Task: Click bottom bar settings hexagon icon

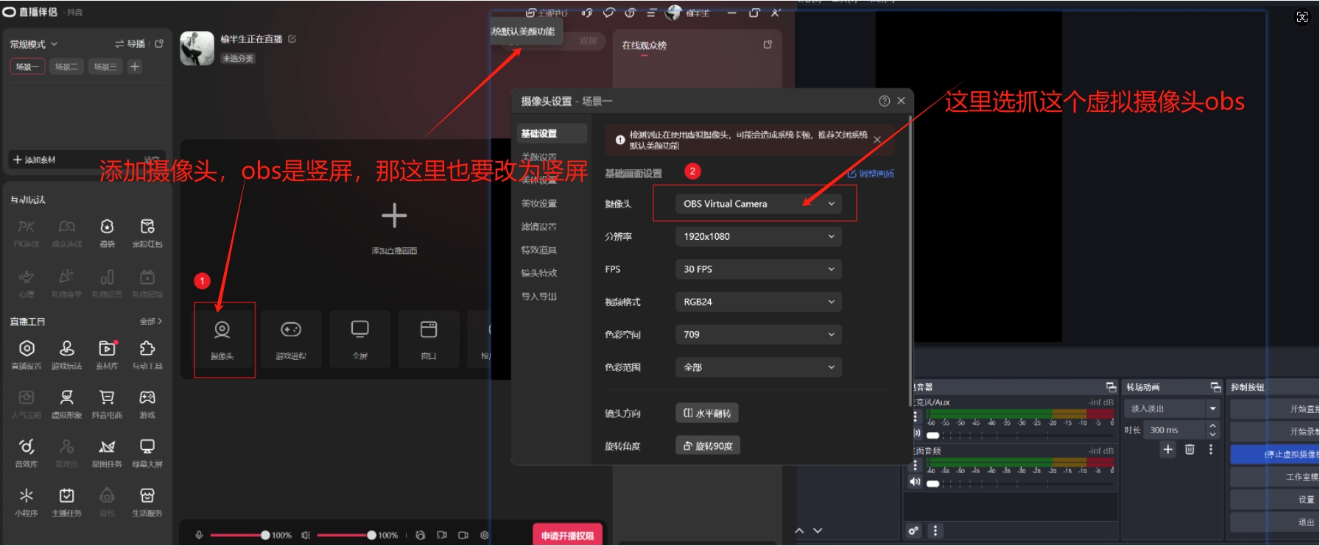Action: click(x=485, y=535)
